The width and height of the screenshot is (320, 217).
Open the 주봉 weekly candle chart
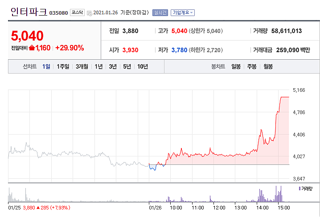point(252,66)
